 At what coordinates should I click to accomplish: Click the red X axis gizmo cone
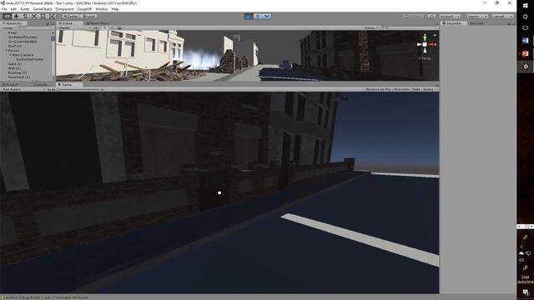tap(432, 44)
